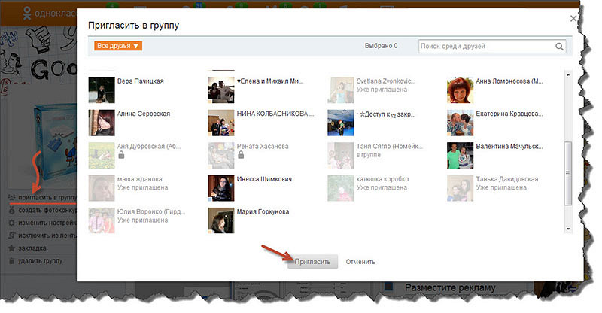Click the trash icon beside 'удалить группу'
Image resolution: width=602 pixels, height=313 pixels.
click(12, 261)
